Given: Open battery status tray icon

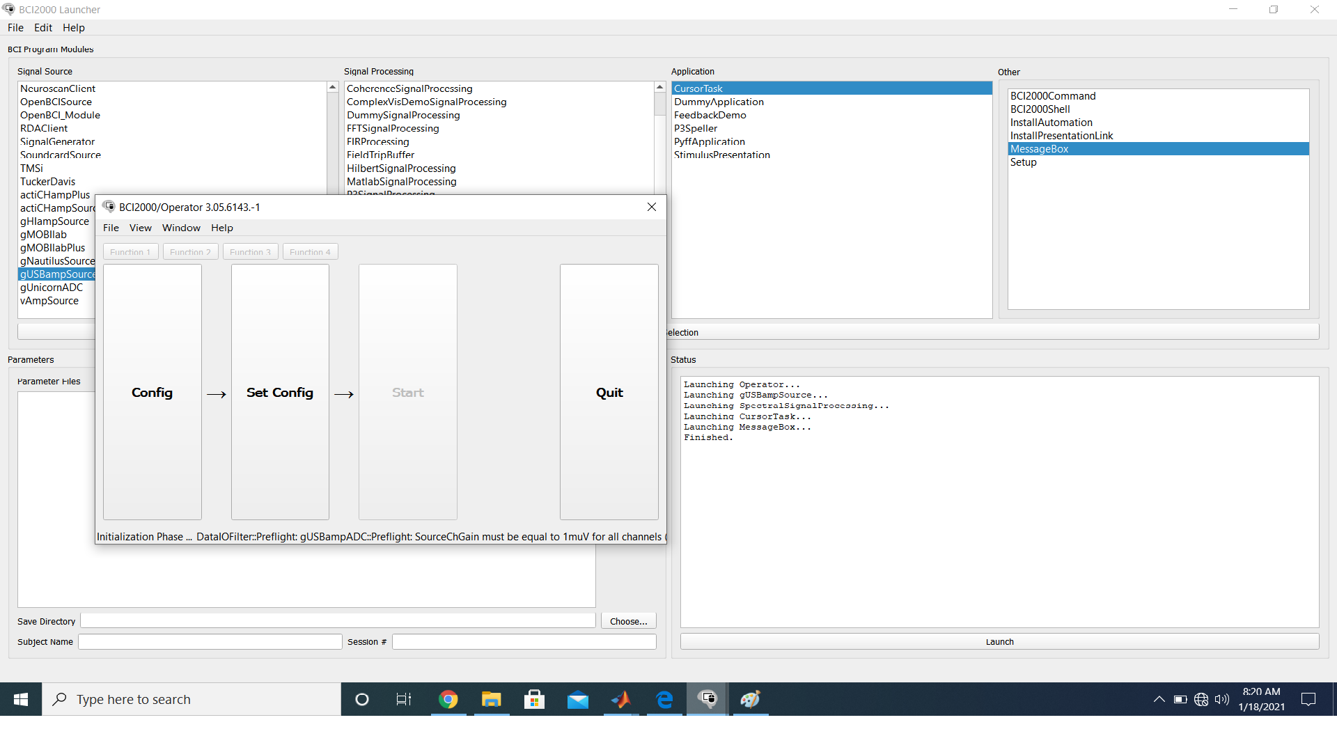Looking at the screenshot, I should pos(1180,699).
